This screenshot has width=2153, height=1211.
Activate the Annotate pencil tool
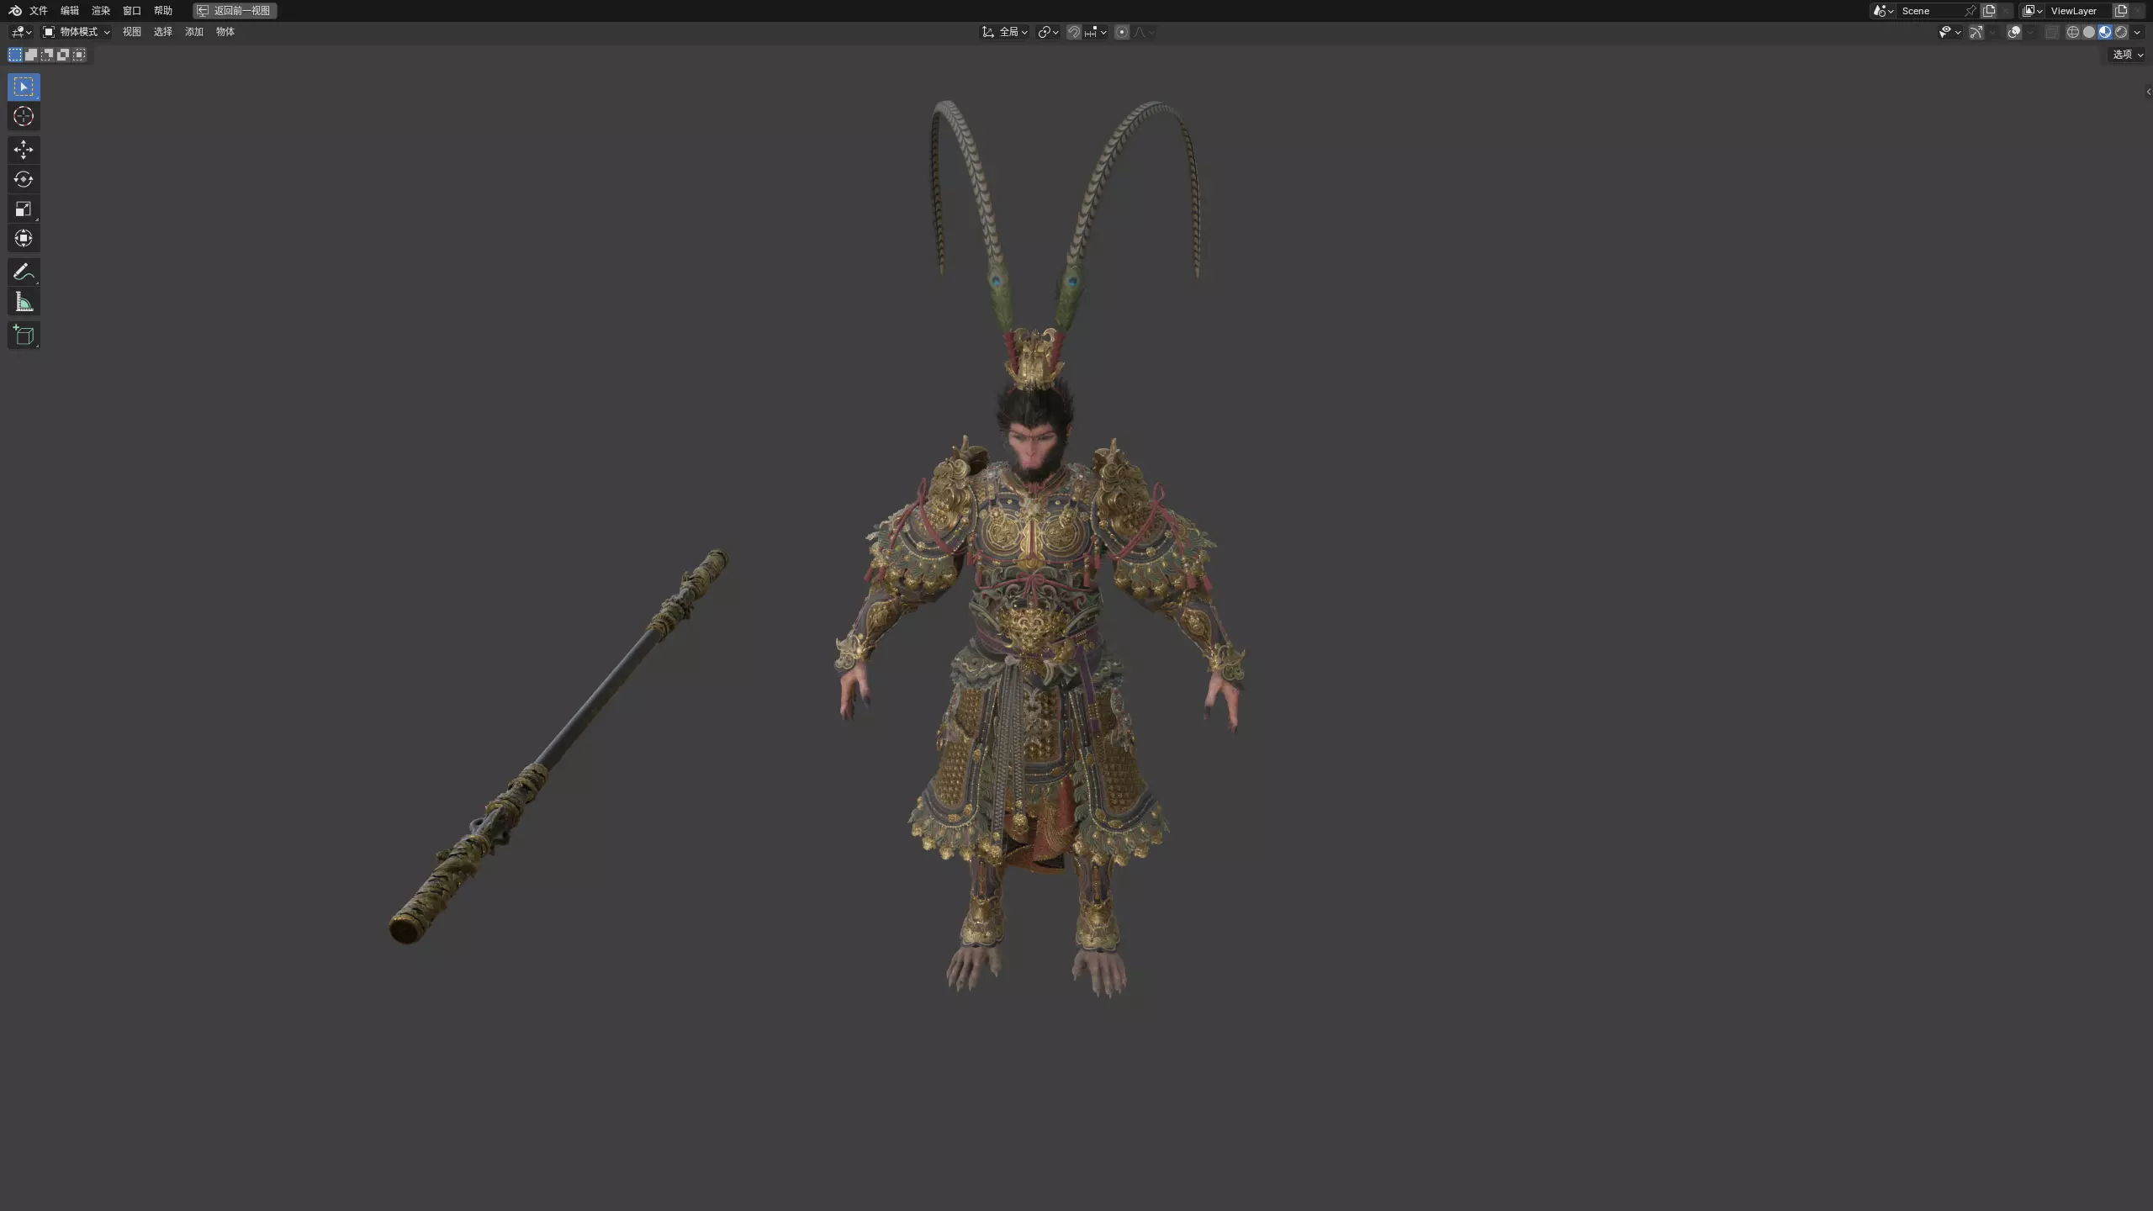[x=24, y=272]
